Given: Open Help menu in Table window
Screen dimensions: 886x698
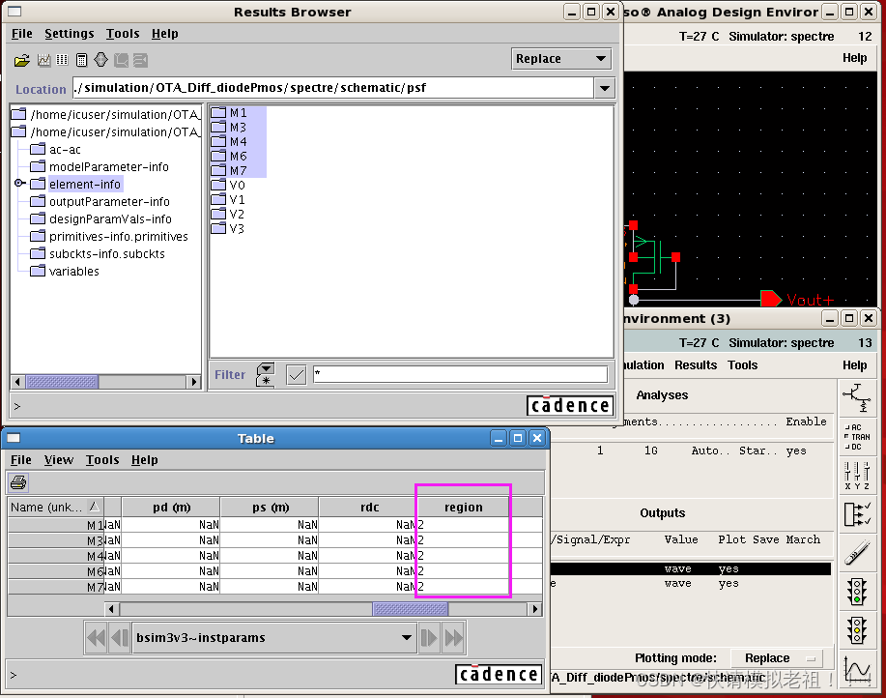Looking at the screenshot, I should click(x=145, y=460).
